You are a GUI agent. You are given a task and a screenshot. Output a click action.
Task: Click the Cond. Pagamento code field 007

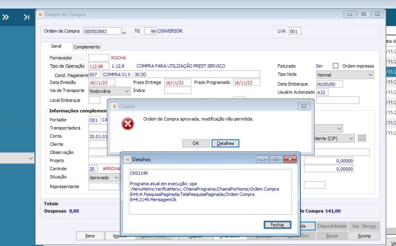click(x=94, y=74)
